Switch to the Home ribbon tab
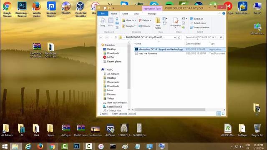Viewport: 267px width, 150px height. [114, 14]
